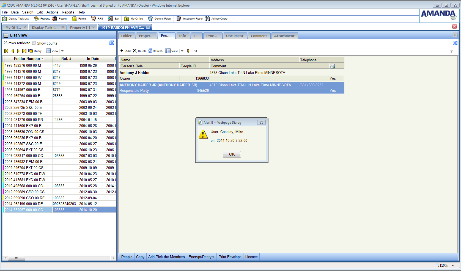This screenshot has height=271, width=461.
Task: Open the People panel View dropdown arrow
Action: click(182, 51)
